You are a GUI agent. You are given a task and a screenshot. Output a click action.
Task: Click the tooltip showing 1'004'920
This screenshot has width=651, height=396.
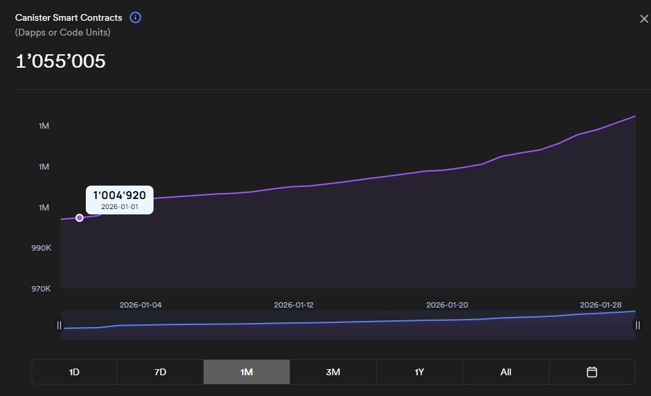[x=120, y=199]
